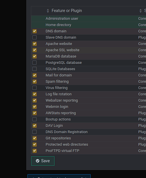Open the PostgreSQL database link
Screen dimensions: 146x178
click(x=64, y=63)
